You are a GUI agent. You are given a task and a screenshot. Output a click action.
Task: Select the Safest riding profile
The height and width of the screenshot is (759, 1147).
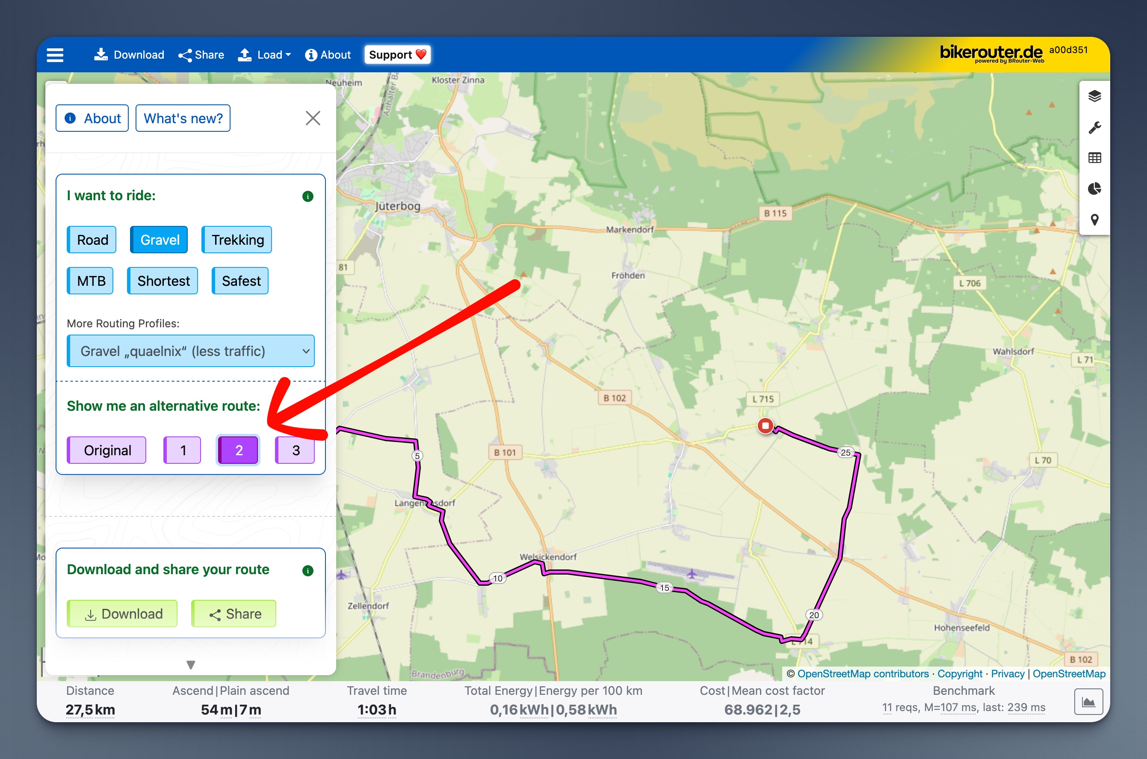pyautogui.click(x=240, y=281)
